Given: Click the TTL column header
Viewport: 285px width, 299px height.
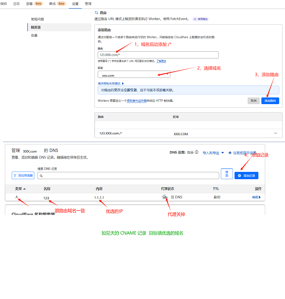Looking at the screenshot, I should [x=216, y=189].
